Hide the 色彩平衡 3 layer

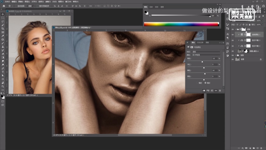(x=232, y=40)
